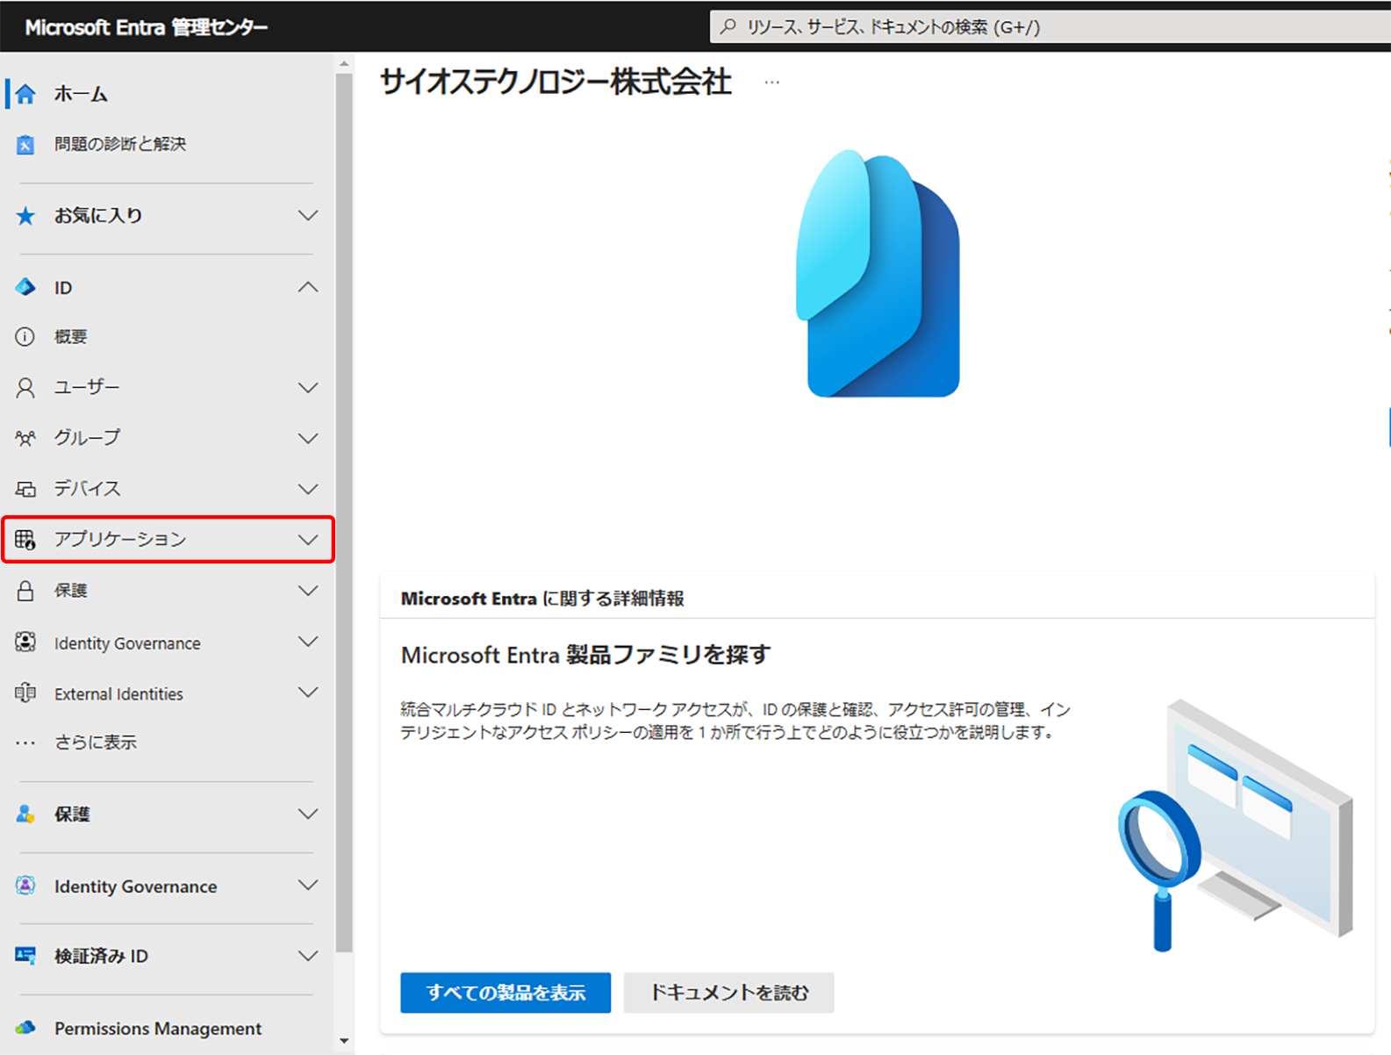The height and width of the screenshot is (1055, 1391).
Task: Click the Home house icon in sidebar
Action: [25, 94]
